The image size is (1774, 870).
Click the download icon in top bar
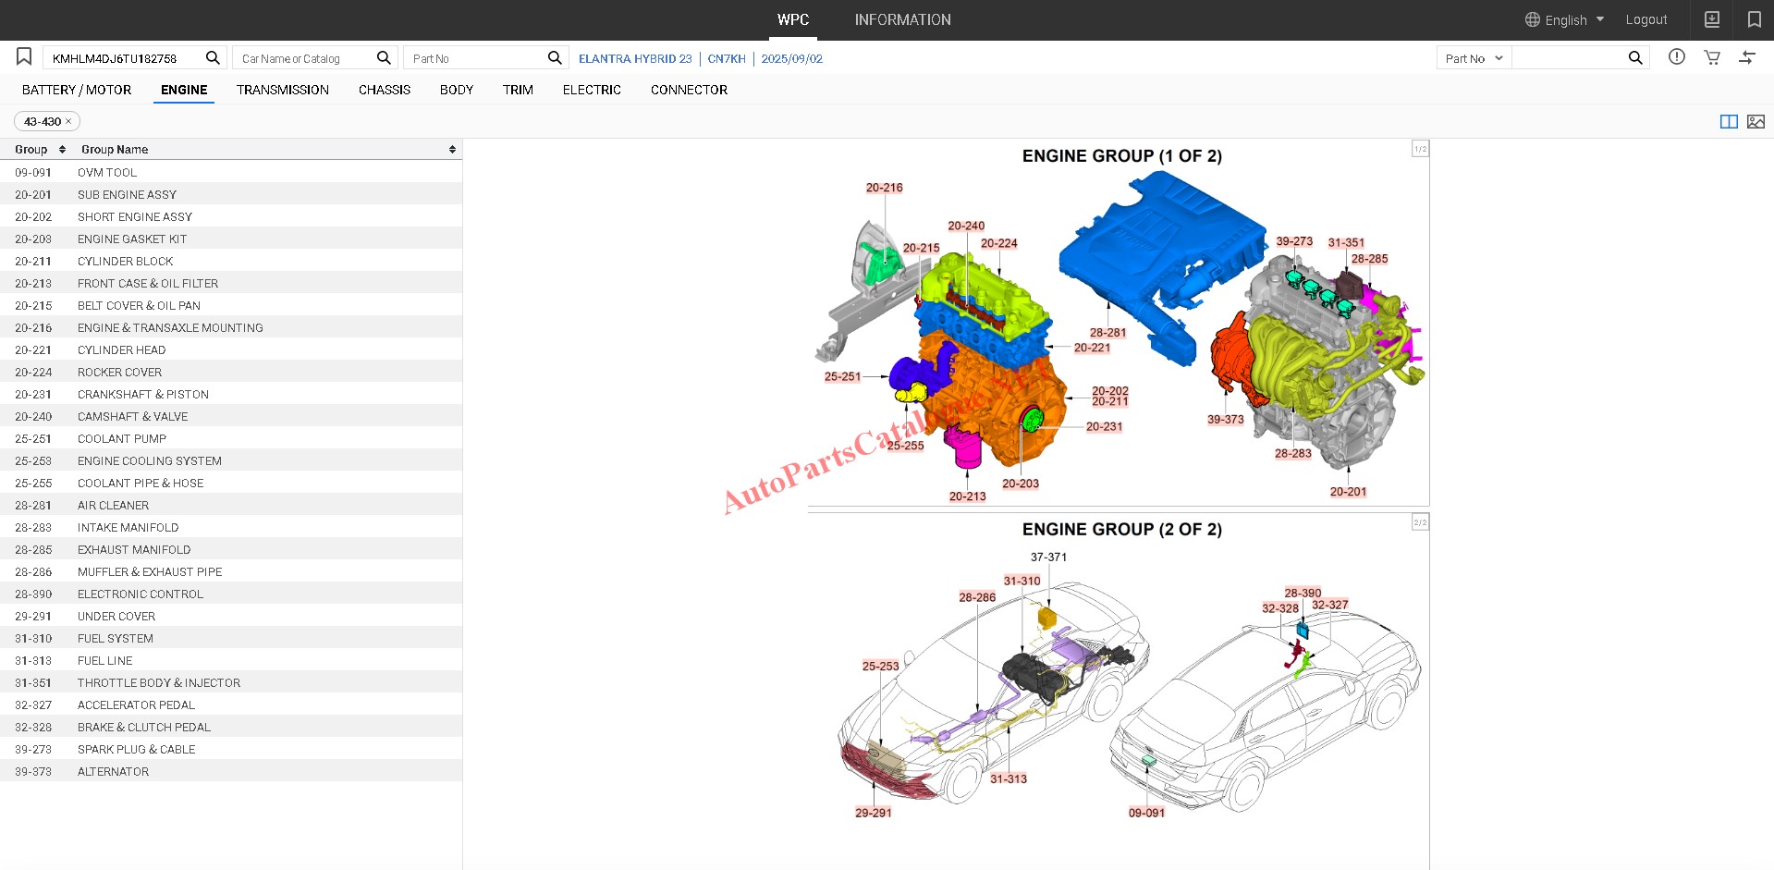click(x=1712, y=19)
